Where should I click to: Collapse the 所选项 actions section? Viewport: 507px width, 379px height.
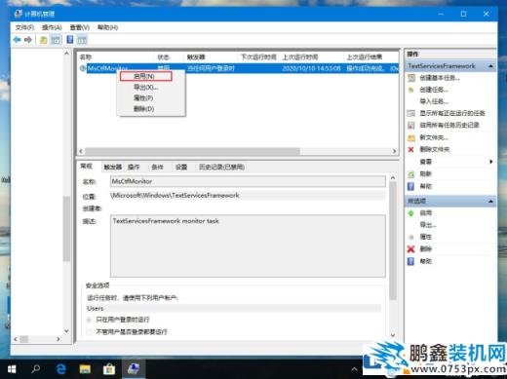point(490,201)
